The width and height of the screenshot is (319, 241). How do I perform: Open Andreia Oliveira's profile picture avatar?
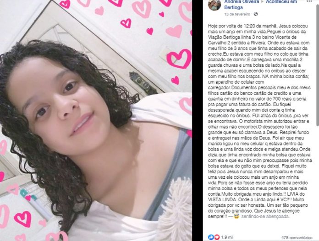pos(214,5)
